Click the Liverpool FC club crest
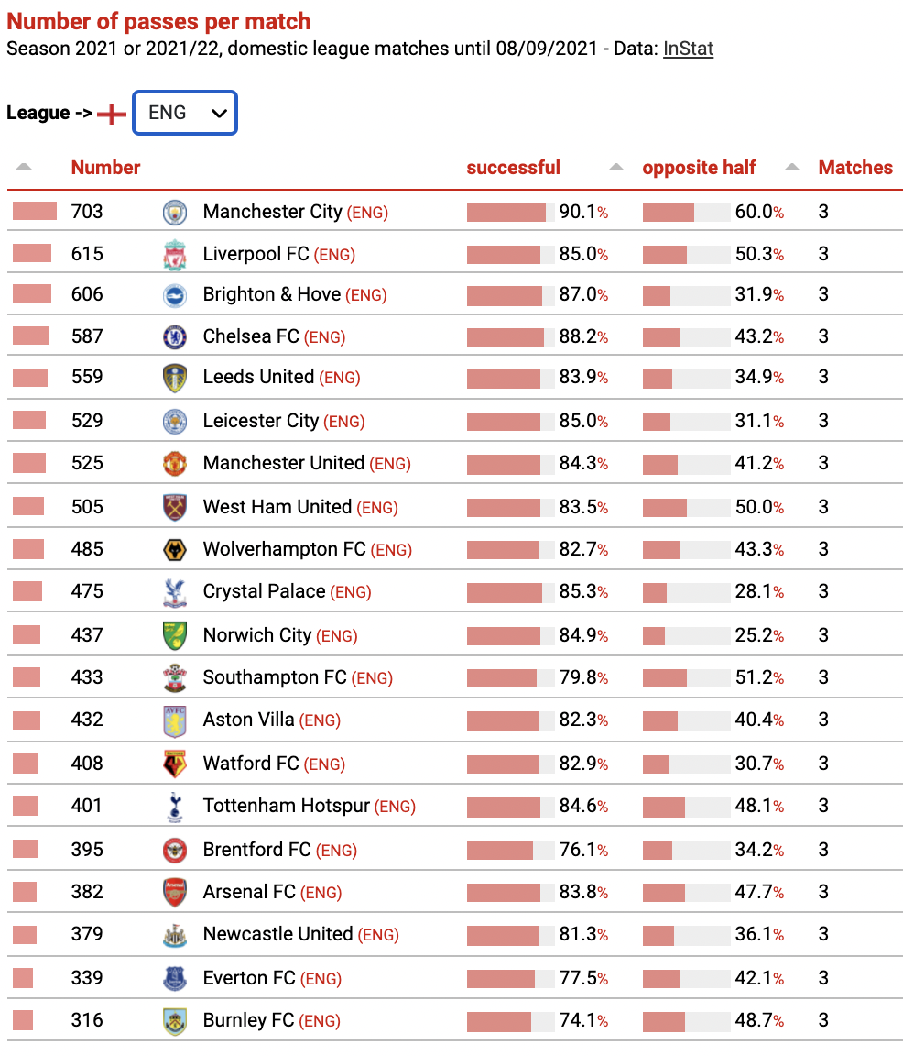Image resolution: width=903 pixels, height=1056 pixels. [x=175, y=255]
